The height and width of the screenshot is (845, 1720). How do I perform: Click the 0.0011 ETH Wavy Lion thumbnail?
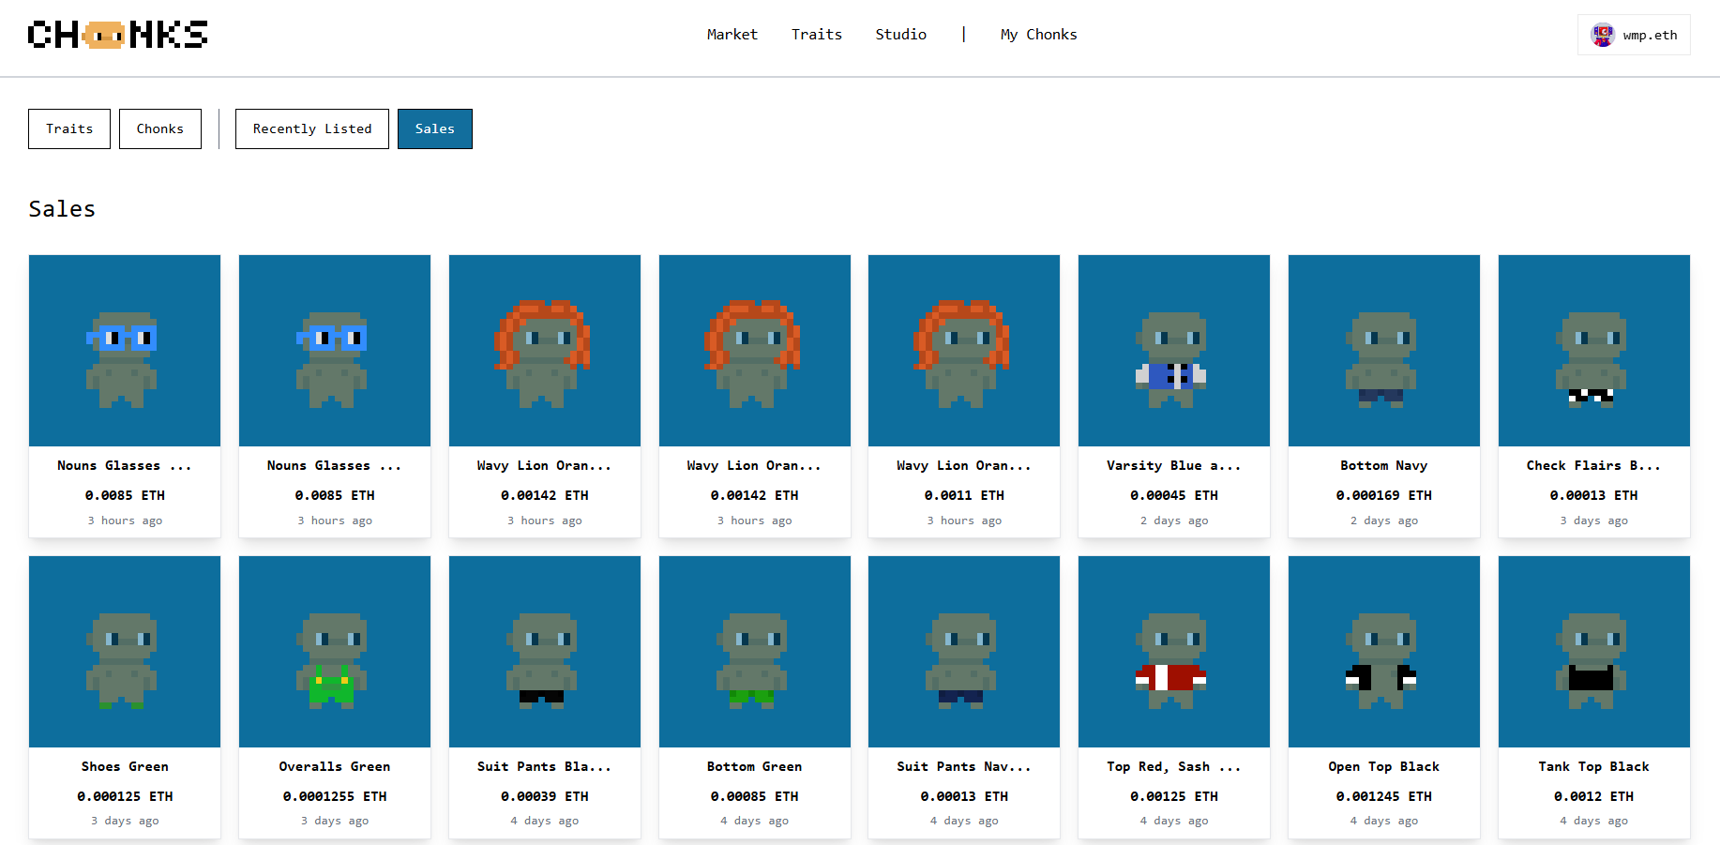(964, 351)
